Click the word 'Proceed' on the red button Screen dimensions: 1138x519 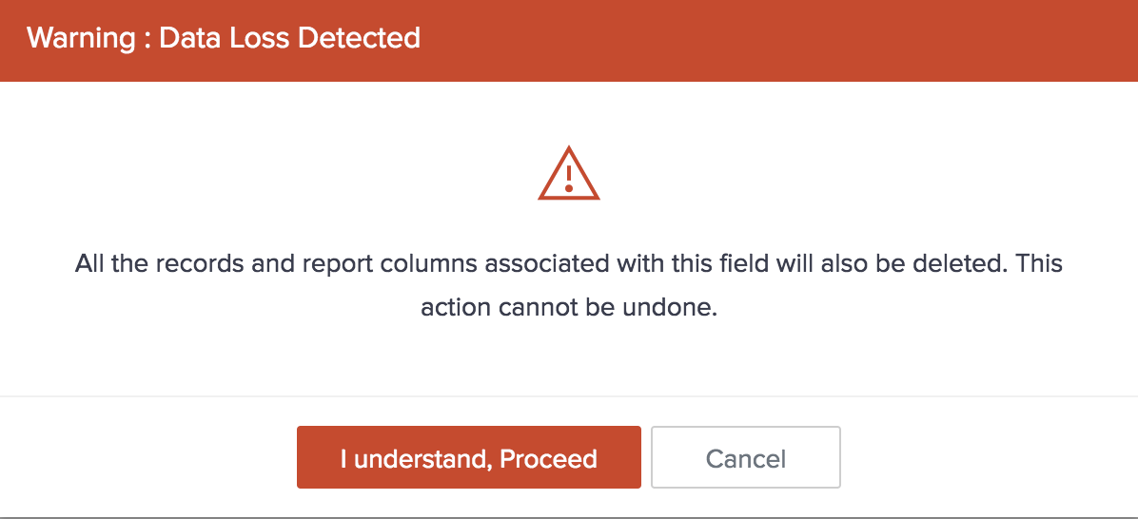pyautogui.click(x=549, y=459)
